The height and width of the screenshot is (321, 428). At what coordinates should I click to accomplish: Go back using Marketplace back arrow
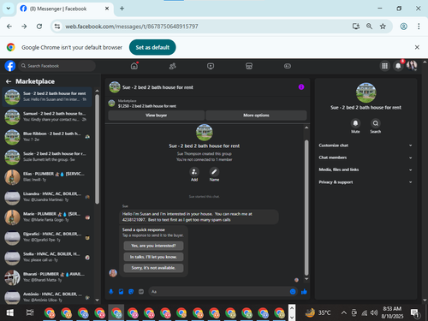pyautogui.click(x=9, y=81)
